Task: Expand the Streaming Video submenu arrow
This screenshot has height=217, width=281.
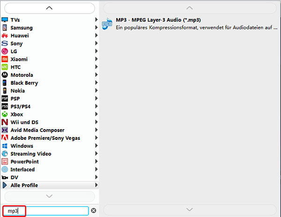Action: click(96, 153)
